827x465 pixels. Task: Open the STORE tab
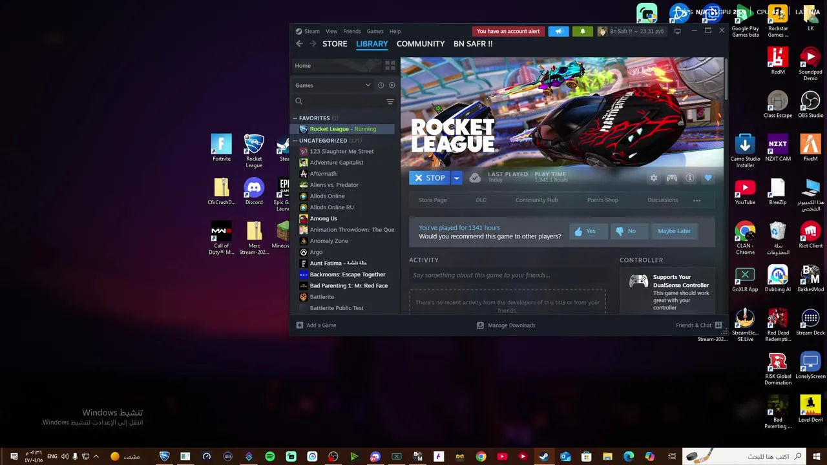(335, 43)
